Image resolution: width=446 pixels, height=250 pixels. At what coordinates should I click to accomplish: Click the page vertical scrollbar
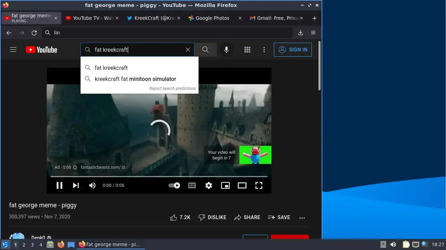[x=319, y=66]
